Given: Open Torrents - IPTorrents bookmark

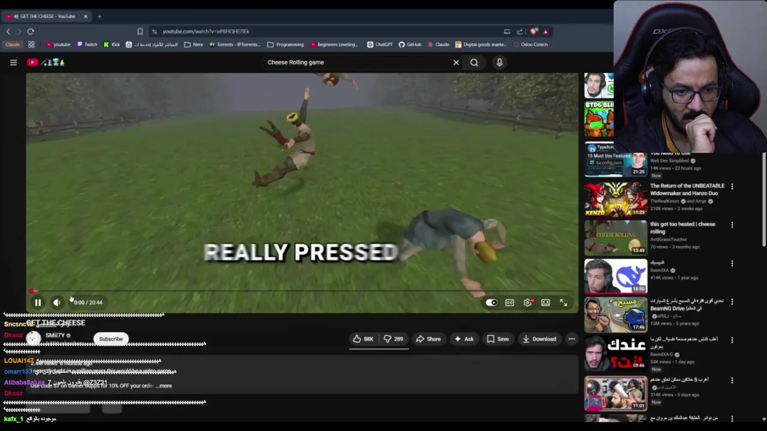Looking at the screenshot, I should [x=234, y=44].
